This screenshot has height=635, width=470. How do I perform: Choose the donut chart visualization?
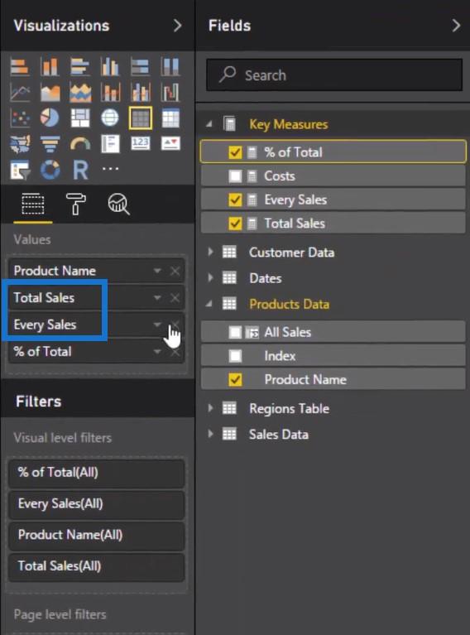tap(50, 170)
